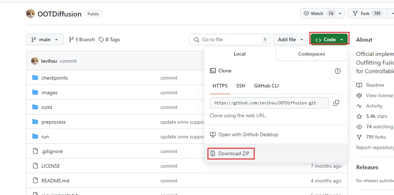394x195 pixels.
Task: Switch to the Local tab
Action: pos(240,54)
